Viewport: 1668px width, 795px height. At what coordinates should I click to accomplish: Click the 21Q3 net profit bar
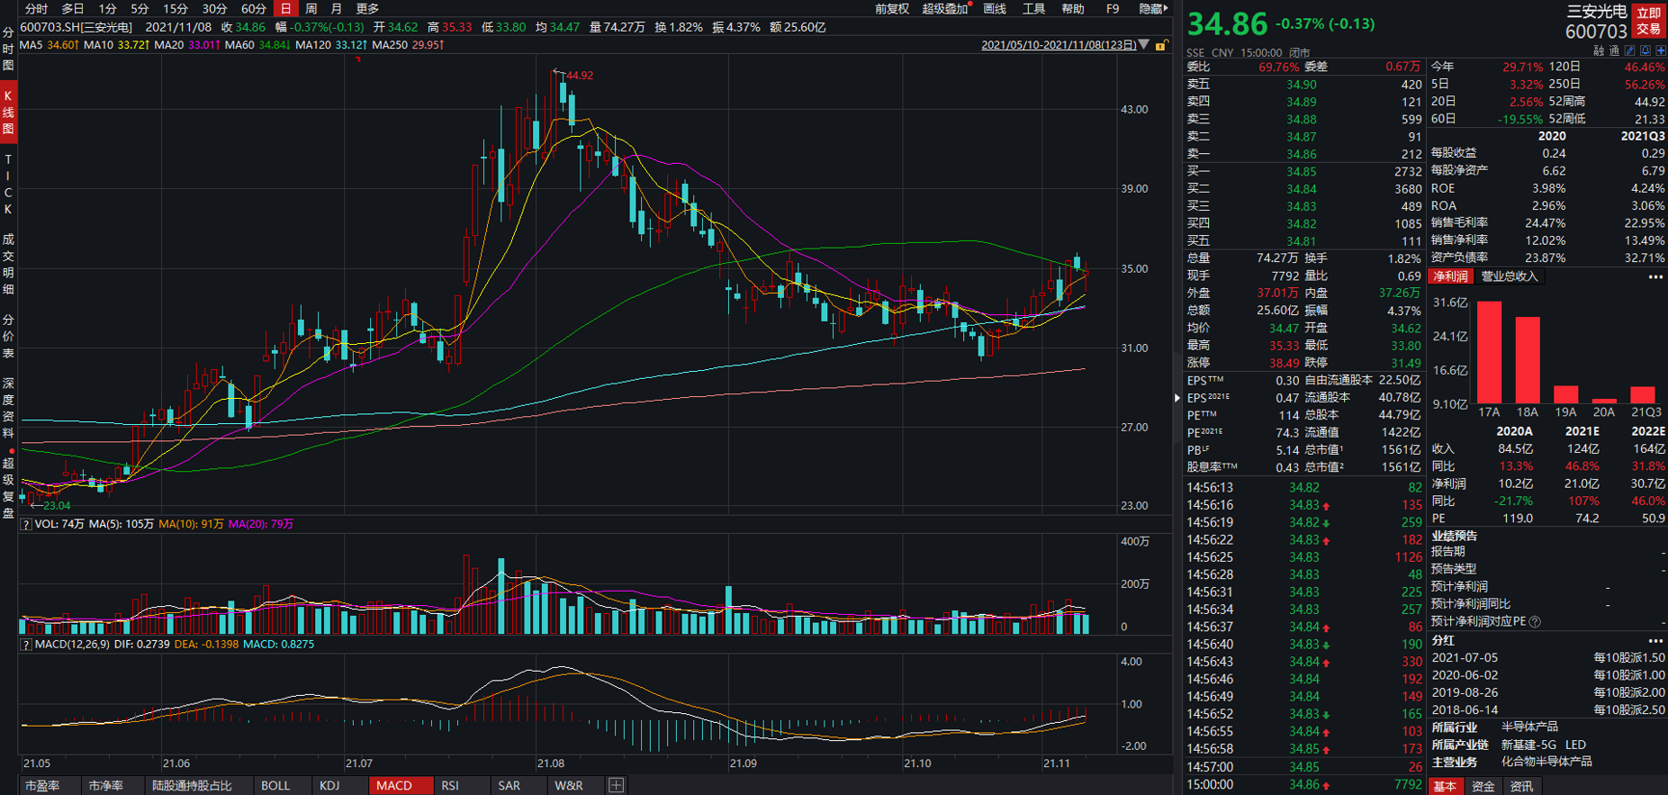[1643, 394]
